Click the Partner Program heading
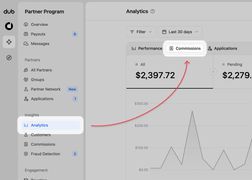Viewport: 252px width, 180px height. (x=44, y=12)
